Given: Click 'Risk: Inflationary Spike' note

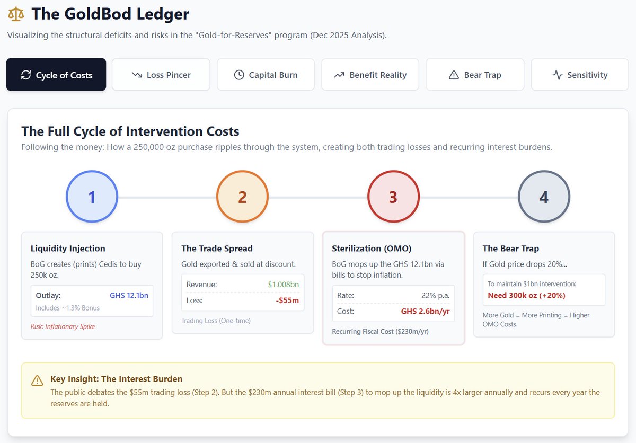Looking at the screenshot, I should pos(63,326).
